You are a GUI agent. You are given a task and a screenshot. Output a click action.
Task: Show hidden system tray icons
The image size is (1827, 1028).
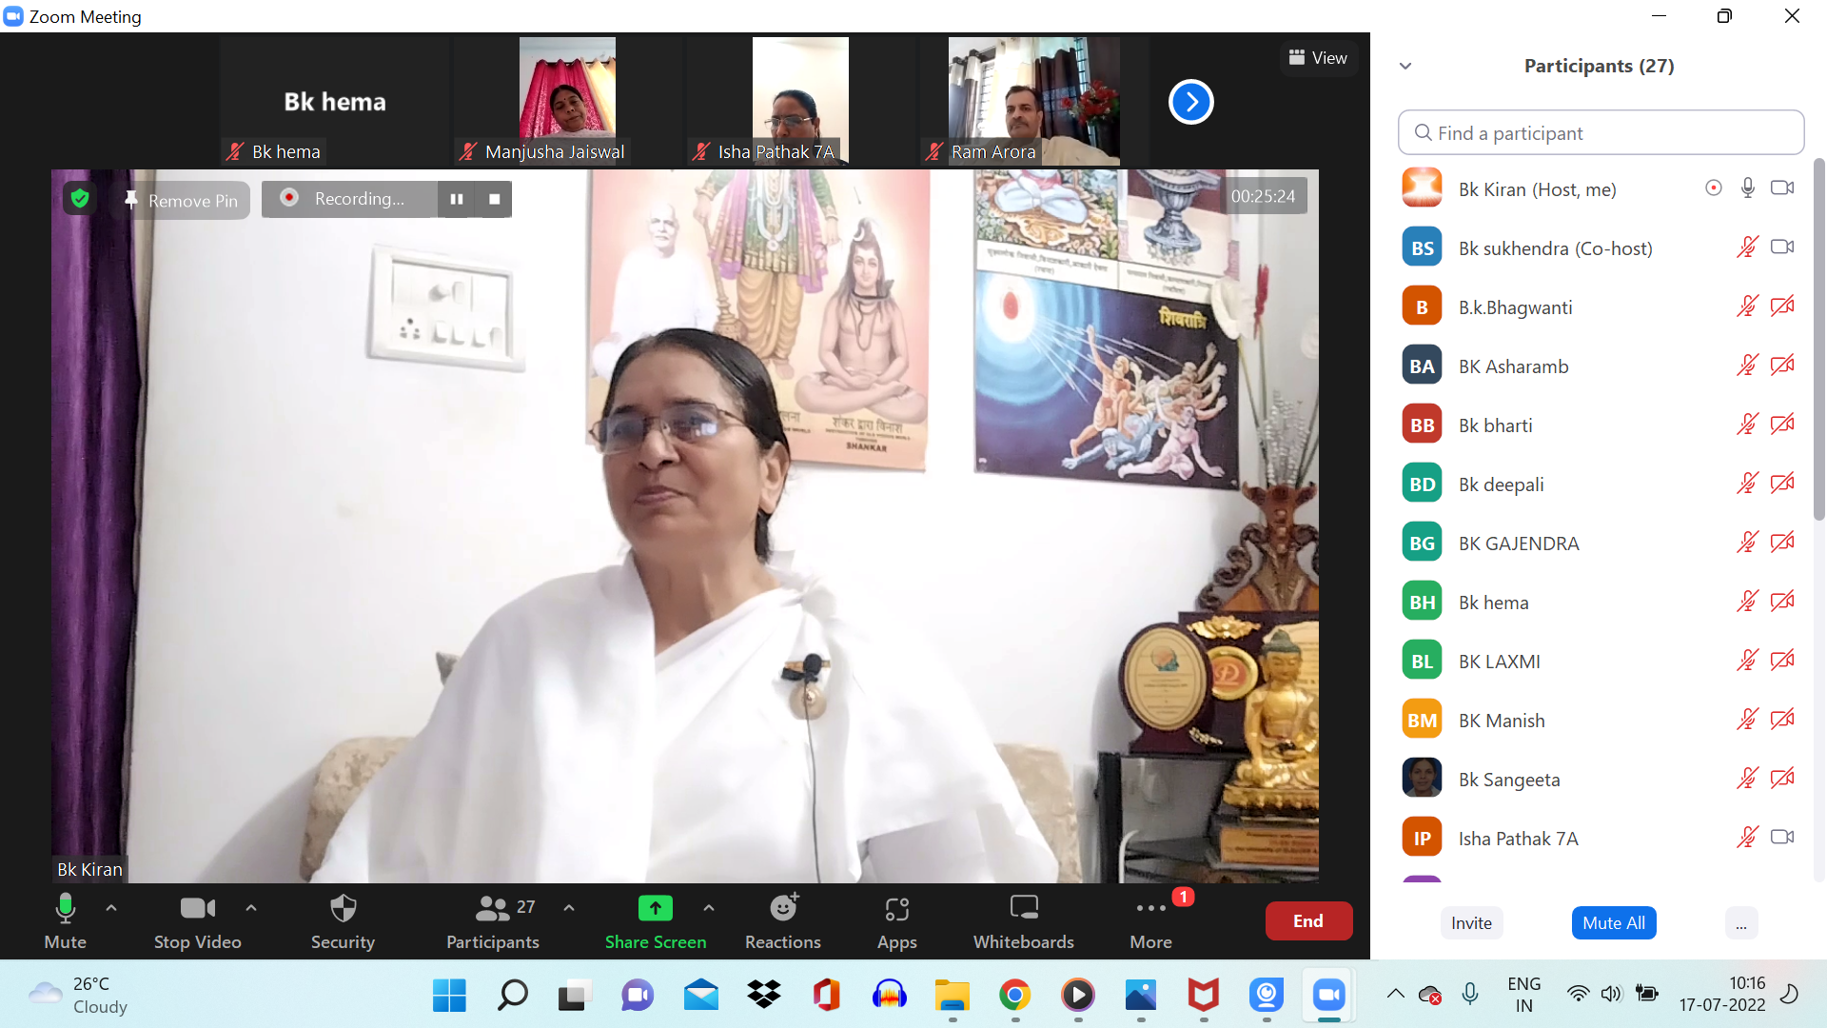(x=1395, y=995)
